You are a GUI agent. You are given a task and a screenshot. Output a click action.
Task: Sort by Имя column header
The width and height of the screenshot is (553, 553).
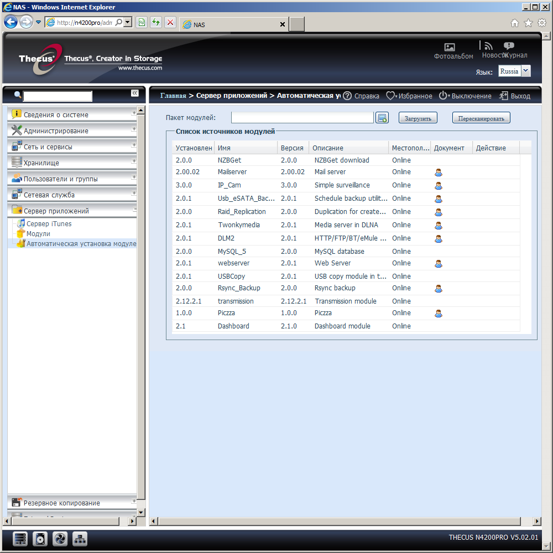point(246,148)
